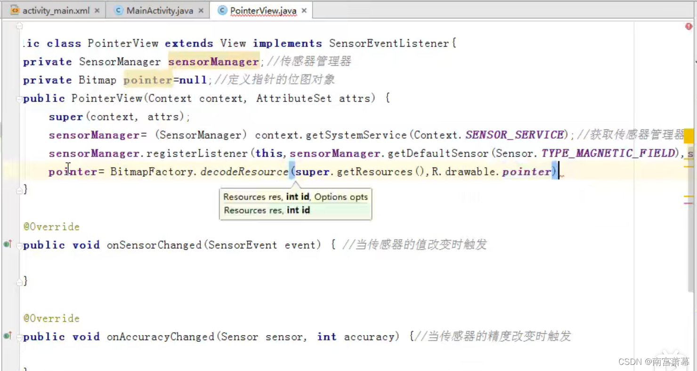
Task: Click TYPE_MAGNETIC_FIELD constant
Action: click(x=609, y=153)
